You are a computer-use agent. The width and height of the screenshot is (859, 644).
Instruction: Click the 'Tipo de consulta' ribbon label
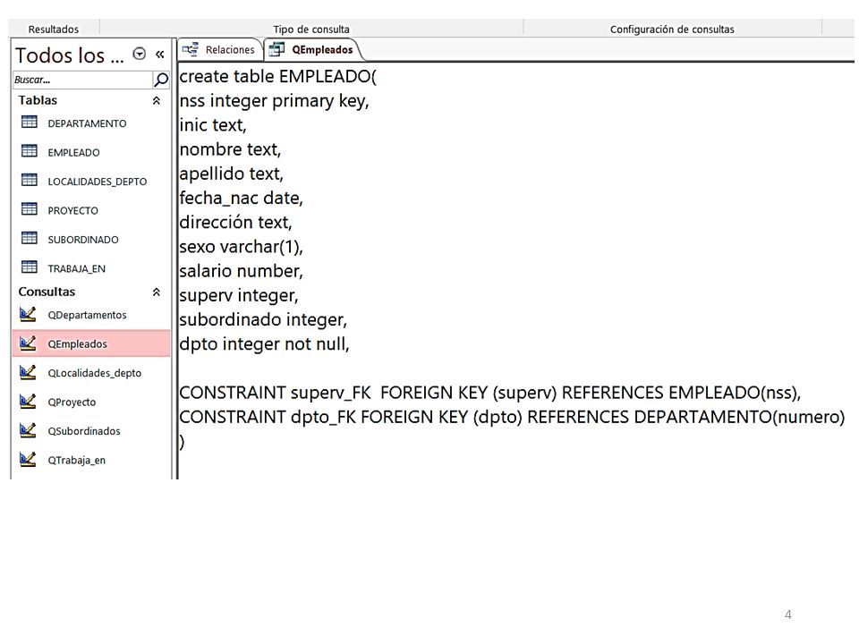311,30
